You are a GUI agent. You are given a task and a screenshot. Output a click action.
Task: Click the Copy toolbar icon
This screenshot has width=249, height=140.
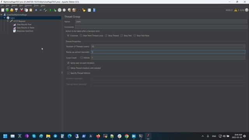(26, 10)
